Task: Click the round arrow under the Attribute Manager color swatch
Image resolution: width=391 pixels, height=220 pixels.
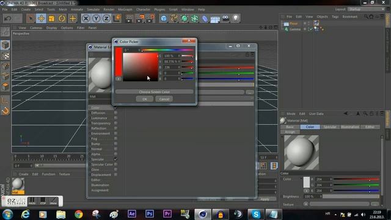Action: tap(306, 191)
